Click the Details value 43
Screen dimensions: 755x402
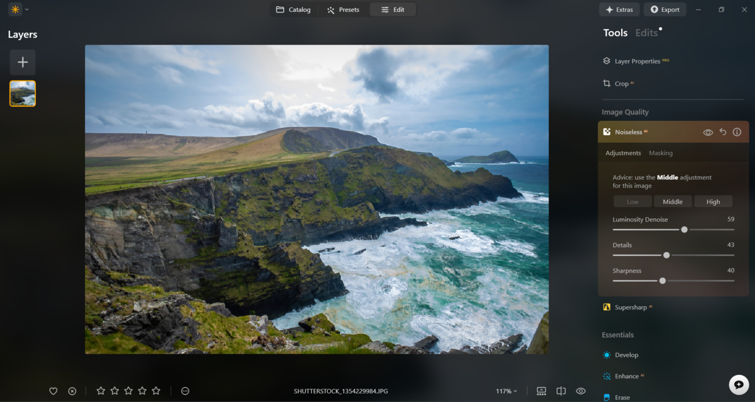[x=730, y=245]
